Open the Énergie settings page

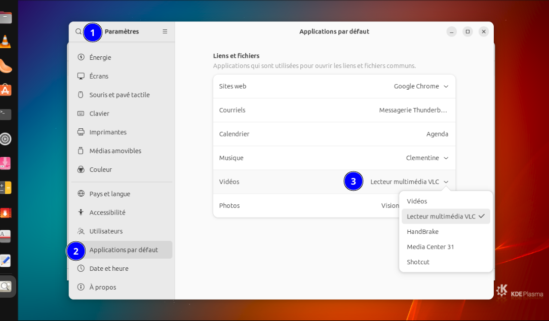[122, 57]
